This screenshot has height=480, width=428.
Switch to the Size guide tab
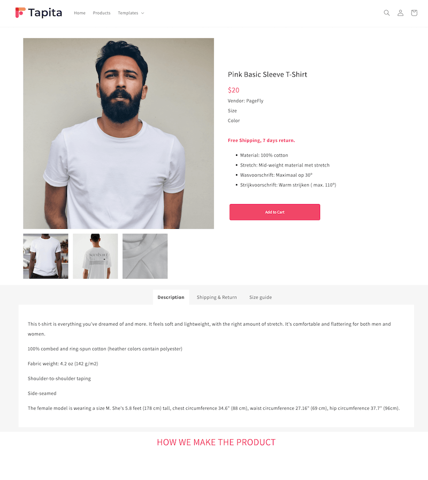[261, 297]
